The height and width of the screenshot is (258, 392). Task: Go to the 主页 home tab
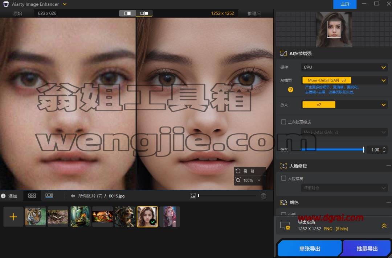[x=345, y=4]
